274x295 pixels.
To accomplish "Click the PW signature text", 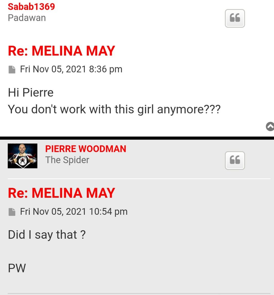I will [x=17, y=268].
